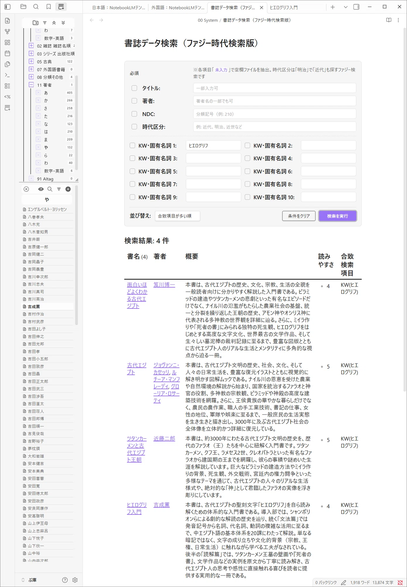Viewport: 407px width, 587px height.
Task: Close the 書誌データ検索 tab
Action: click(262, 8)
